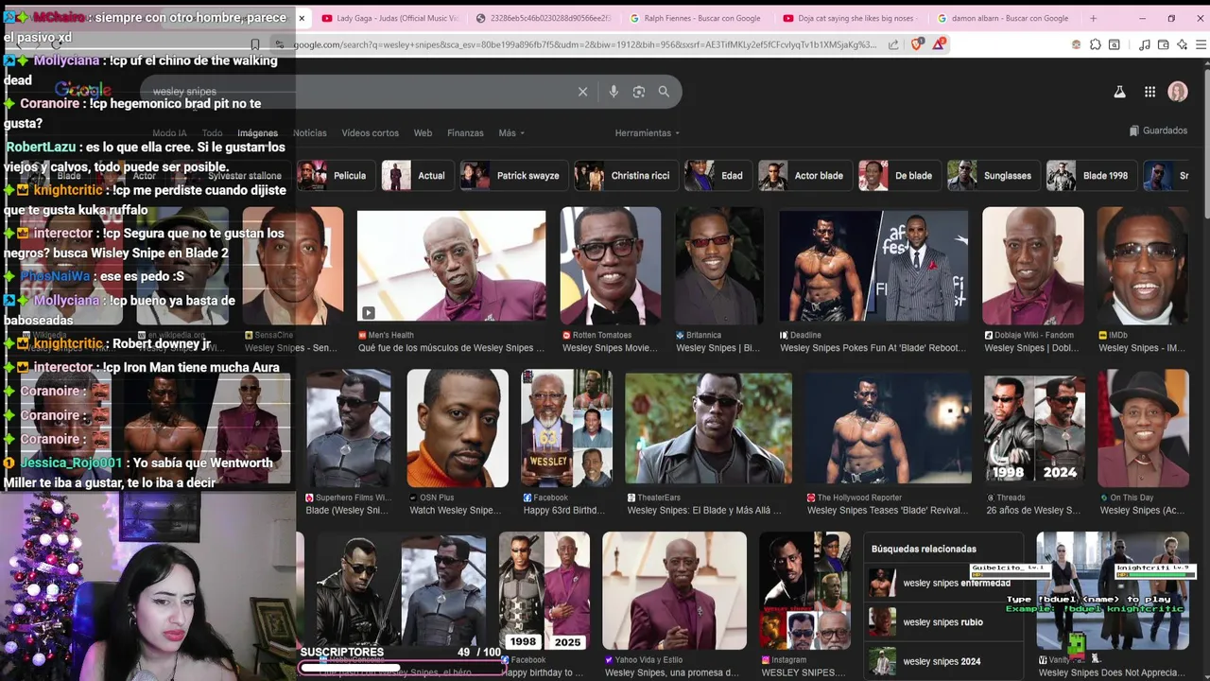1210x681 pixels.
Task: Open the Deadline Blade reboot image
Action: (873, 267)
